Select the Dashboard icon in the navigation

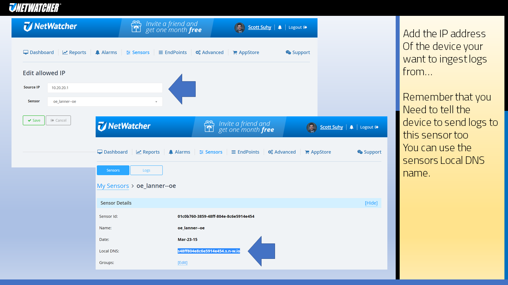(x=25, y=52)
